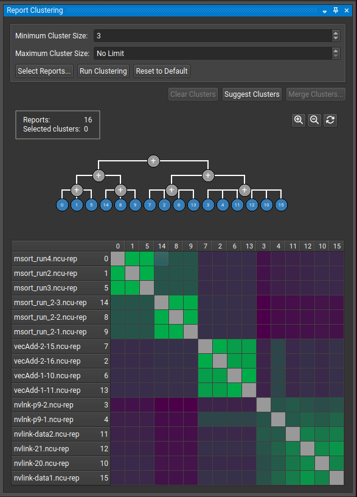Image resolution: width=357 pixels, height=497 pixels.
Task: Select the nvlnk-p9-1.ncu-rep row header
Action: 61,419
